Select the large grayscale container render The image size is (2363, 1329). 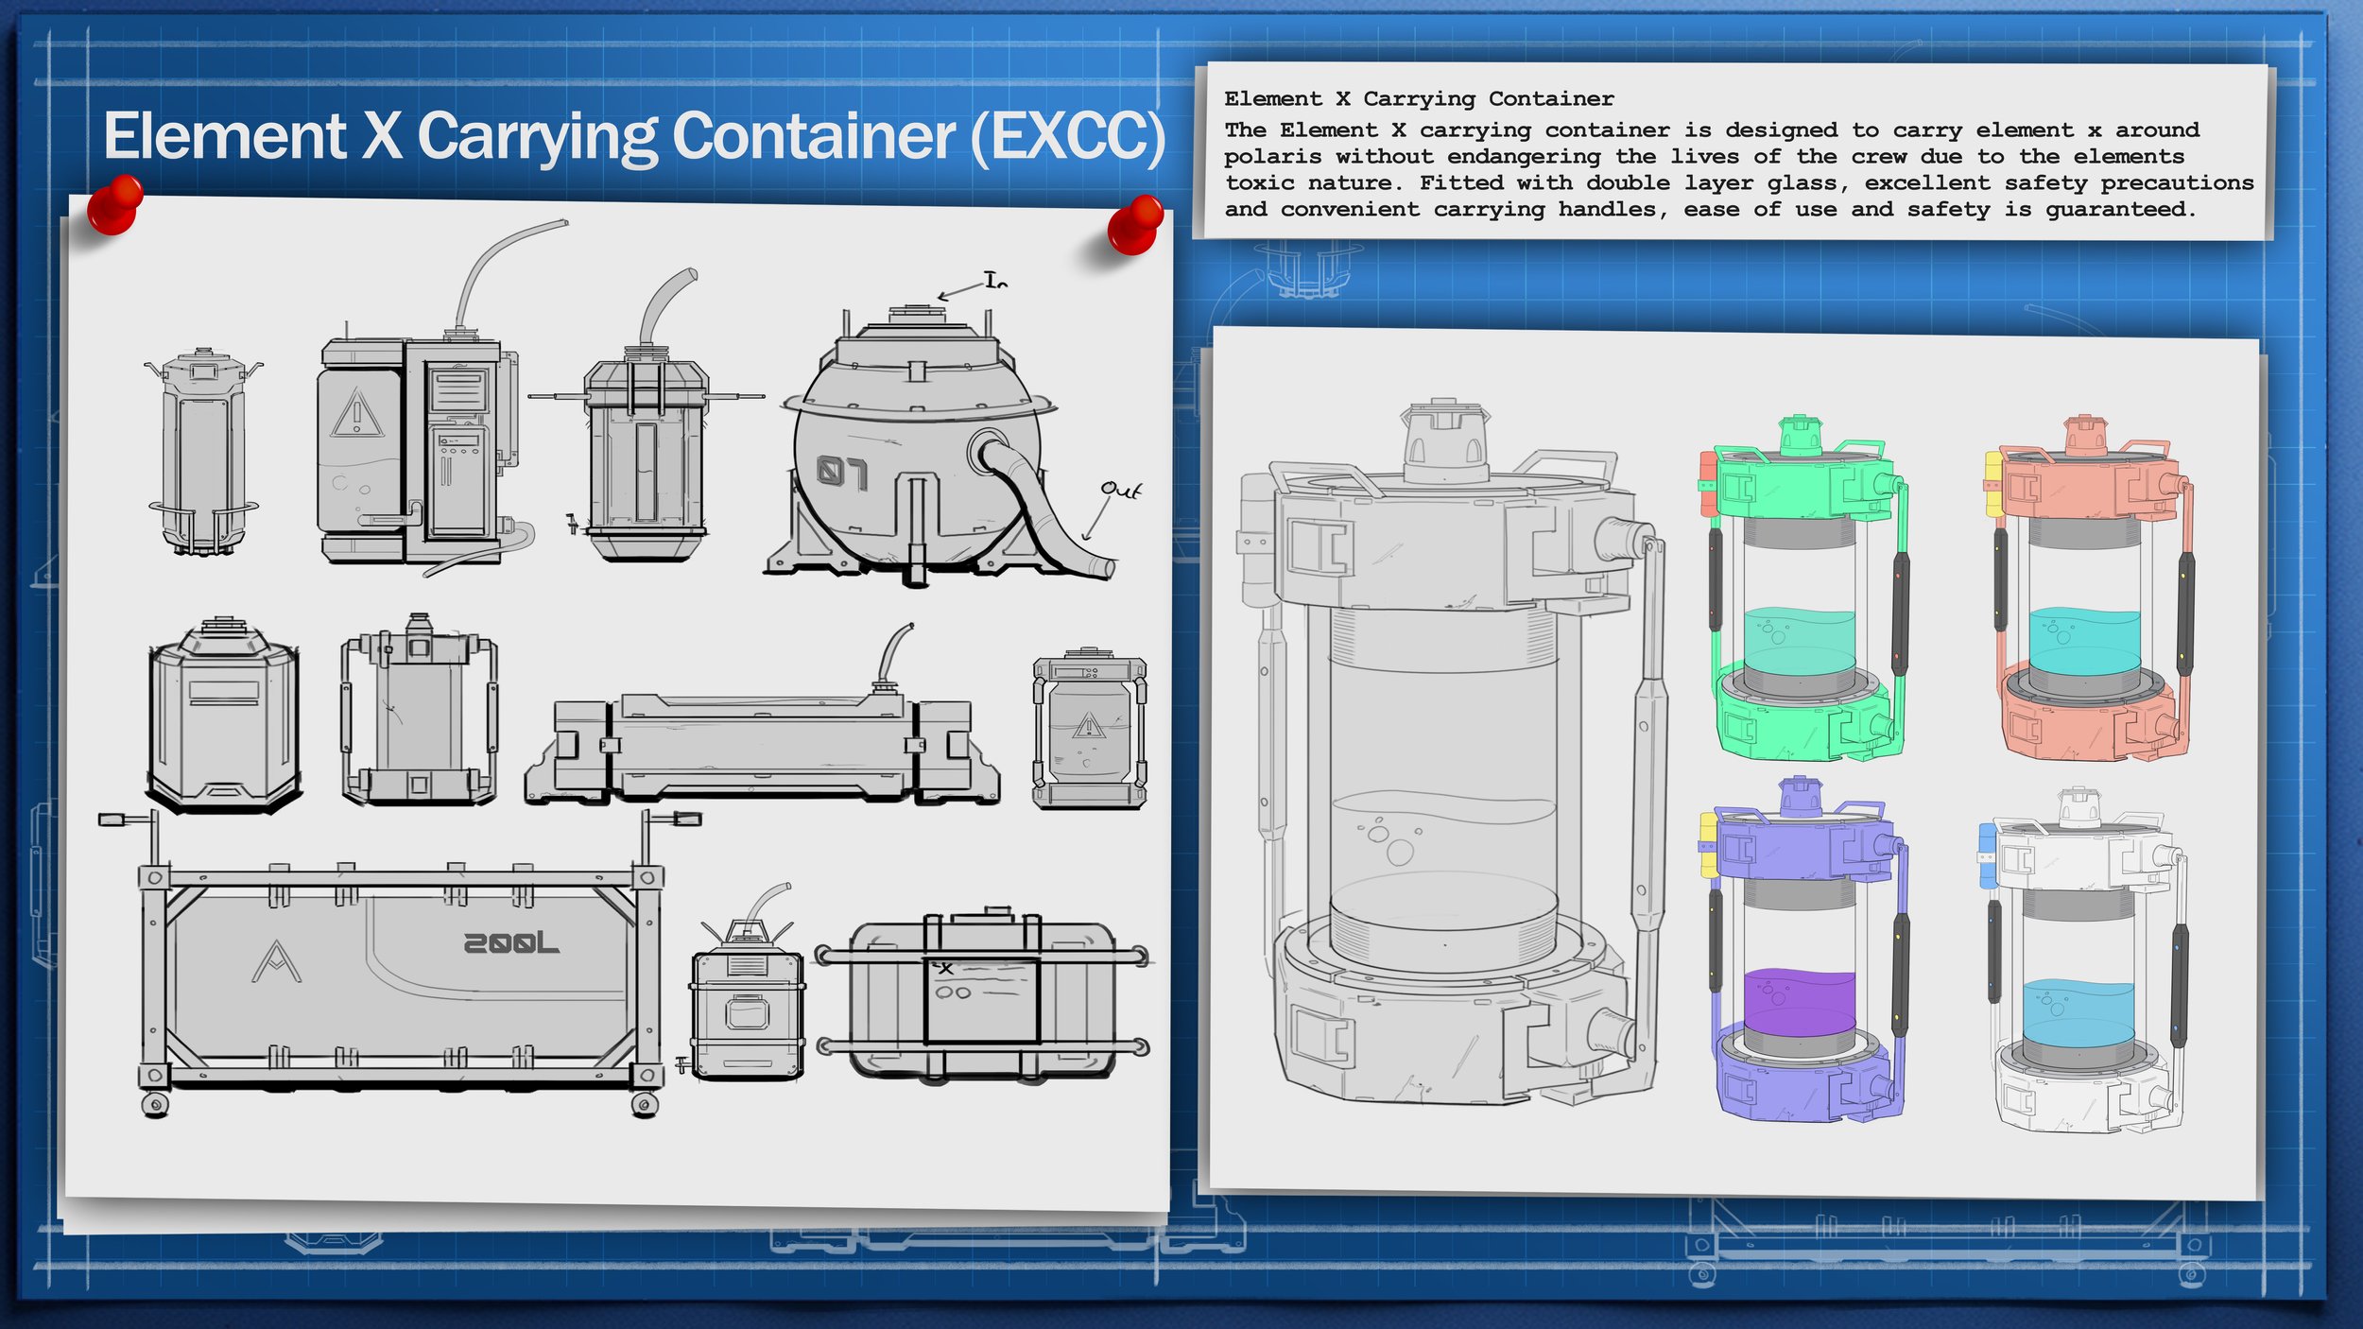1451,752
